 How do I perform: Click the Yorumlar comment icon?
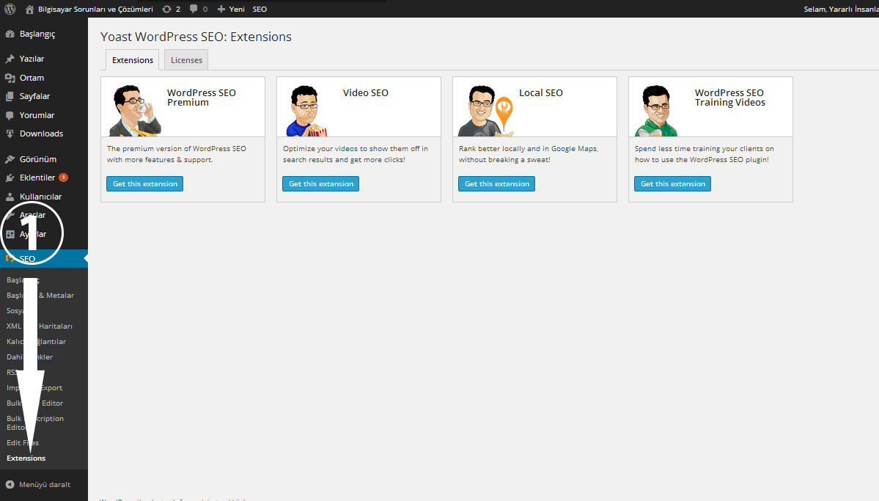[x=10, y=116]
